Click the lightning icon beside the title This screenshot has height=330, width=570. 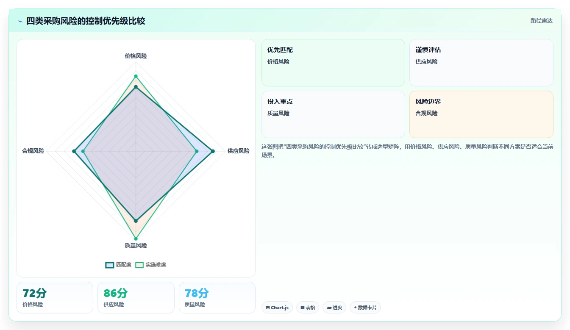coord(20,21)
